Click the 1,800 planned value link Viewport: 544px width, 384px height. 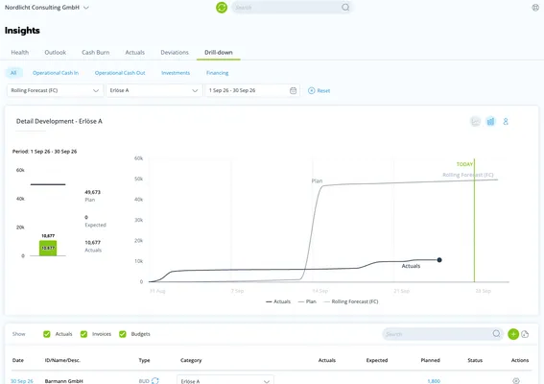(x=434, y=381)
